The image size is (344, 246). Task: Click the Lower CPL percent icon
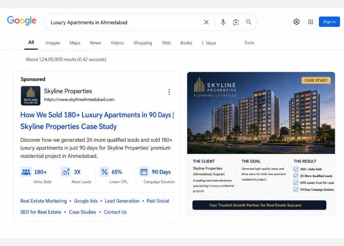104,172
